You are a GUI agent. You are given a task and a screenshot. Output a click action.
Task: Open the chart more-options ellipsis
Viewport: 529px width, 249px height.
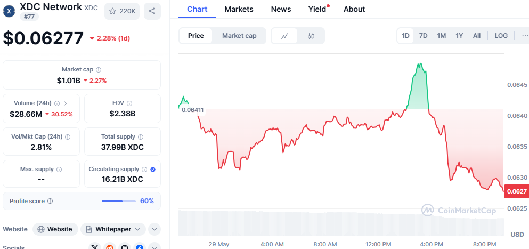[x=525, y=36]
